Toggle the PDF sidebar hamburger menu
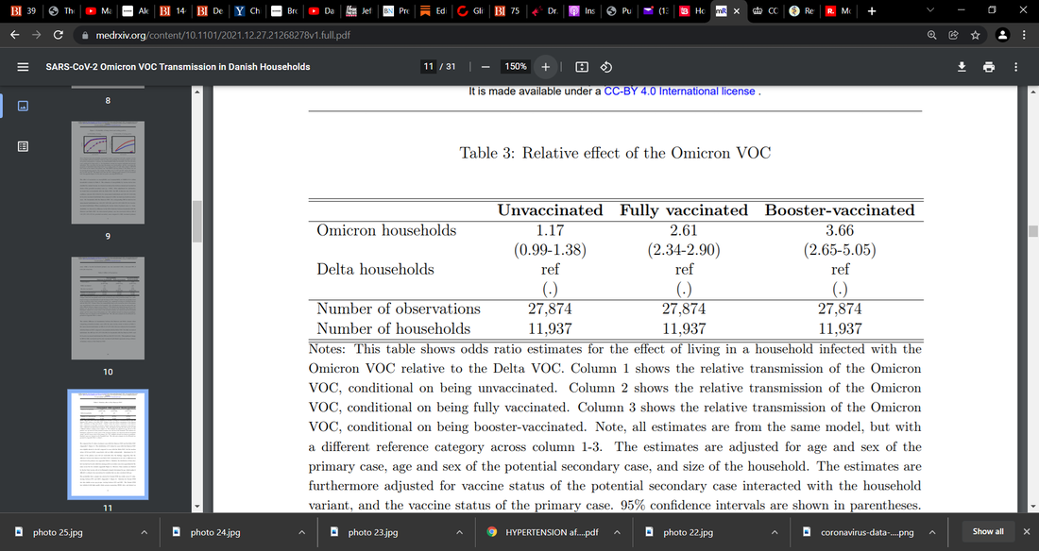Image resolution: width=1039 pixels, height=551 pixels. 23,67
